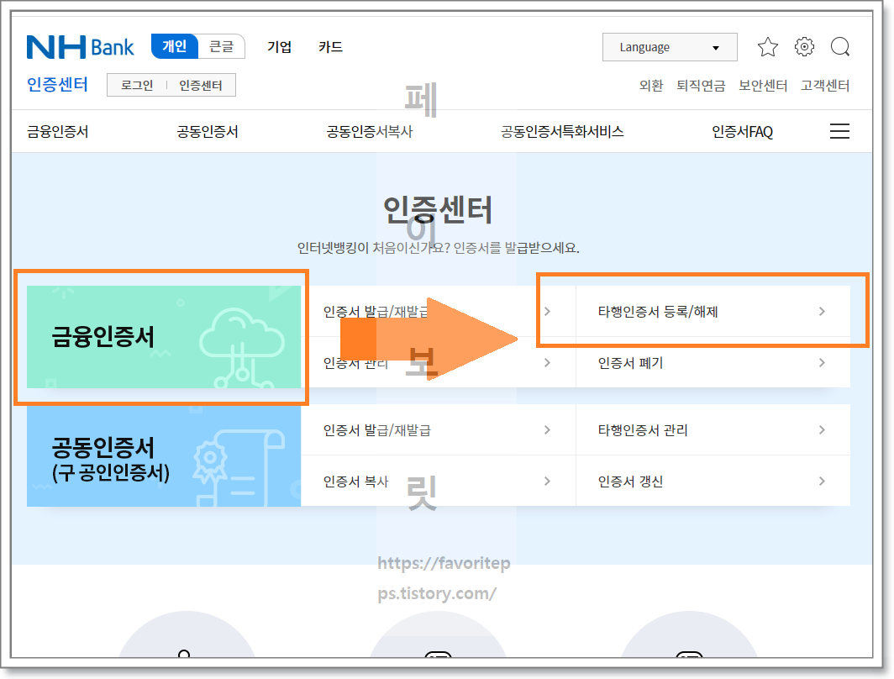Select 개인 mode toggle

(x=175, y=46)
